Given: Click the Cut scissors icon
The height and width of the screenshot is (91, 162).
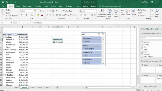Looking at the screenshot, I should click(7, 10).
